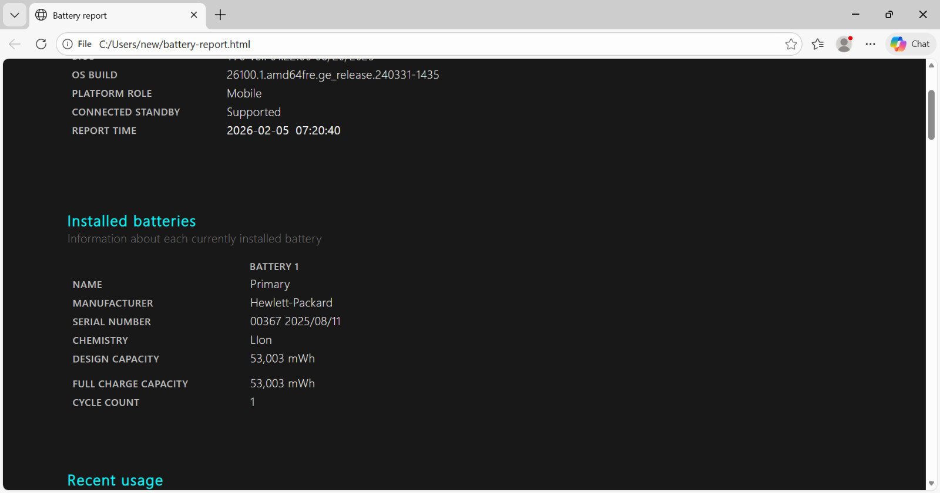Click the design capacity value 53,003 mWh
This screenshot has height=493, width=940.
coord(283,359)
